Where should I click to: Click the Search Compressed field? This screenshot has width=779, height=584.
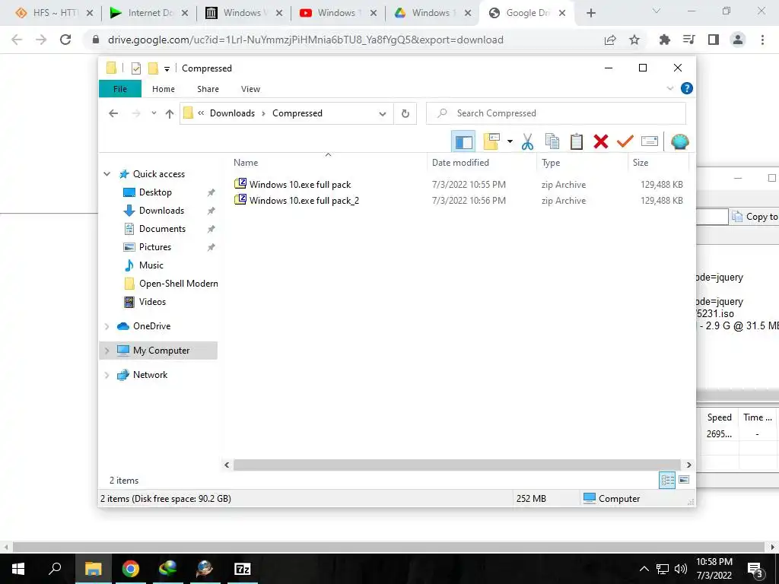coord(556,113)
